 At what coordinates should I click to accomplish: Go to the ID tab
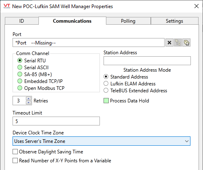(x=22, y=21)
